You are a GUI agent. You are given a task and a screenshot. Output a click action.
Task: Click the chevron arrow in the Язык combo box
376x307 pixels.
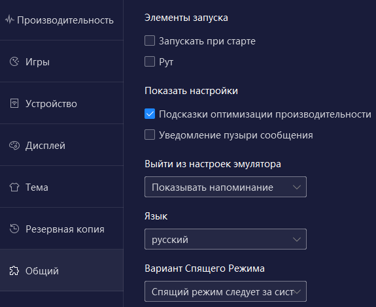point(297,240)
